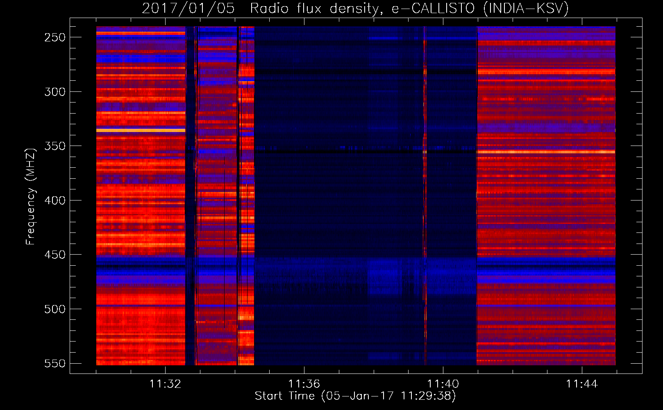Click the 'Frequency (MHZ)' axis label

pos(31,196)
